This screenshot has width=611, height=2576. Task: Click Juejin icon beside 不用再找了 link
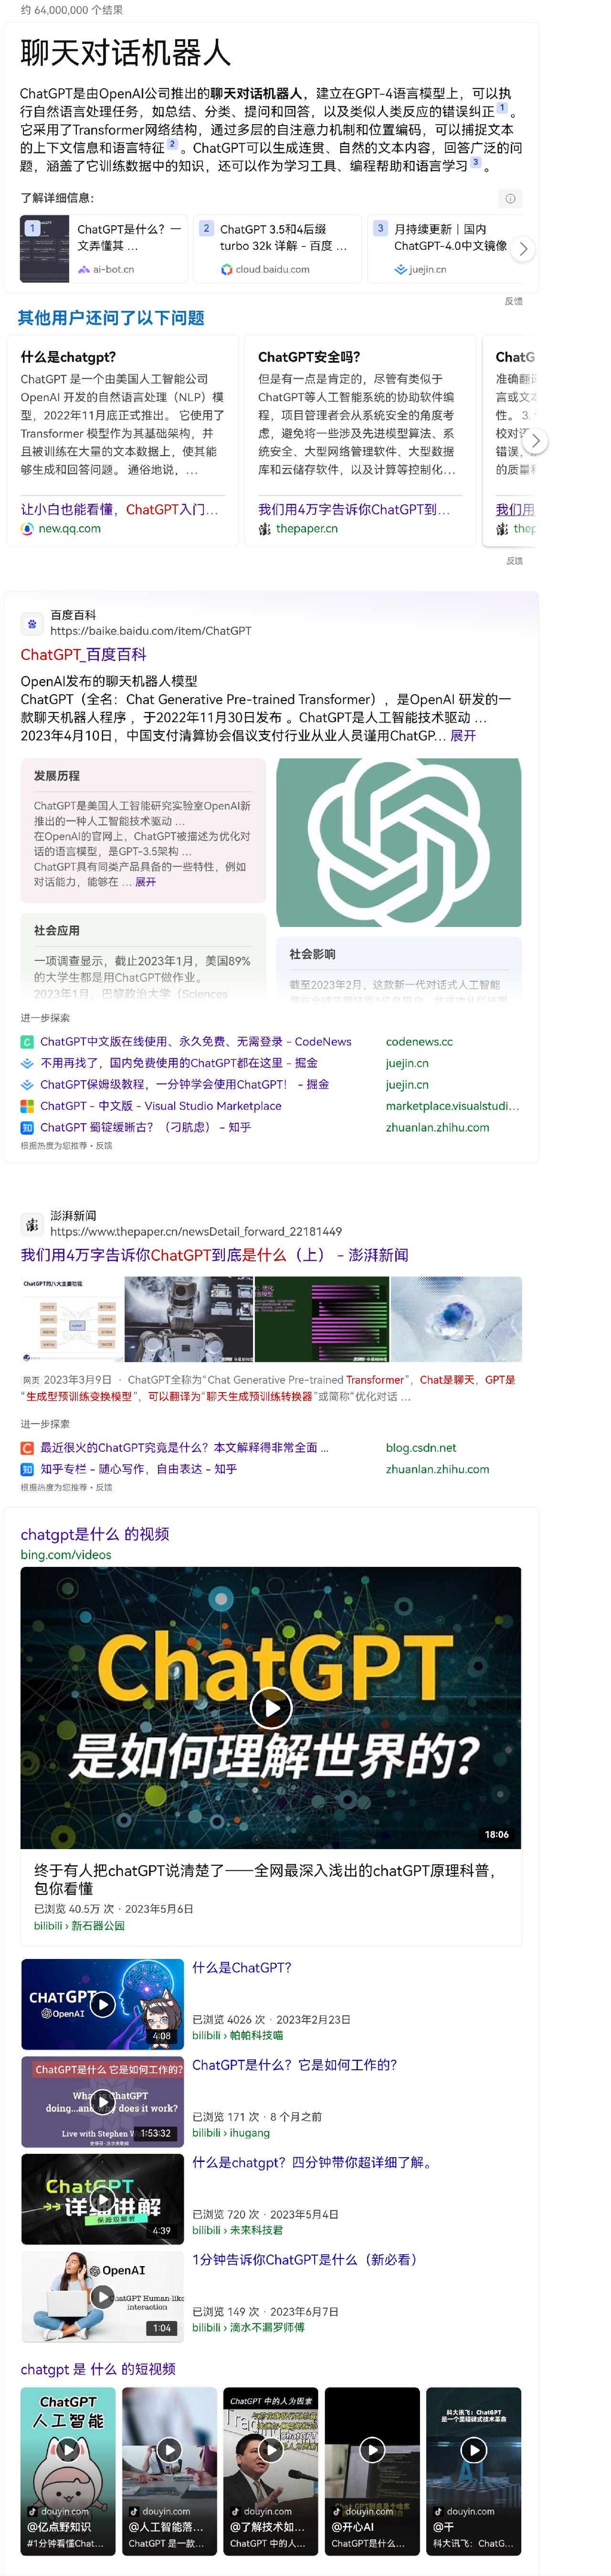pyautogui.click(x=27, y=1063)
